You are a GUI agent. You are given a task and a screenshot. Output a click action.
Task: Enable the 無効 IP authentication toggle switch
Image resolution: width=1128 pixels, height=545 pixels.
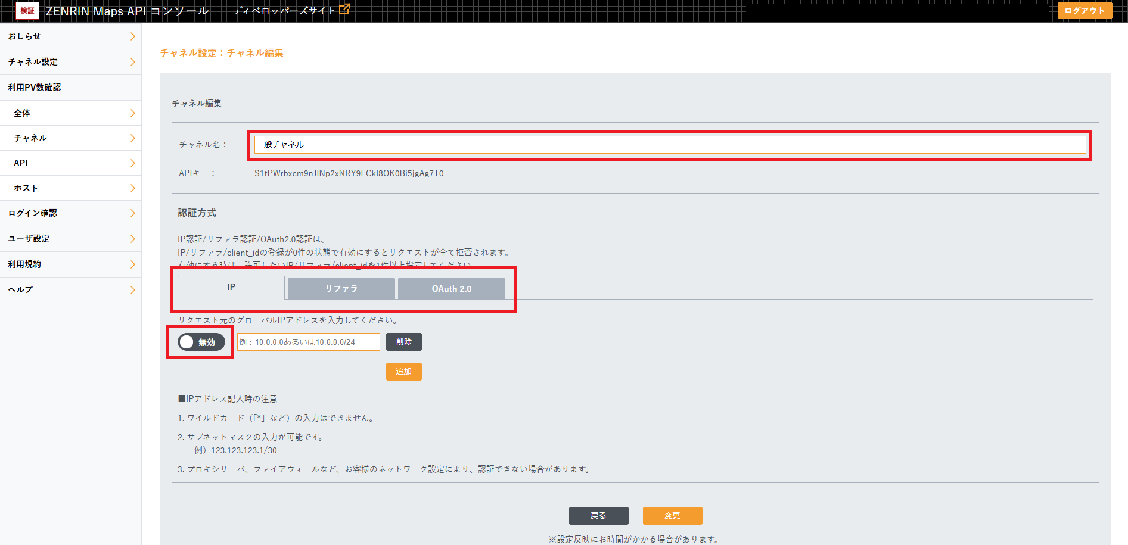(x=200, y=342)
